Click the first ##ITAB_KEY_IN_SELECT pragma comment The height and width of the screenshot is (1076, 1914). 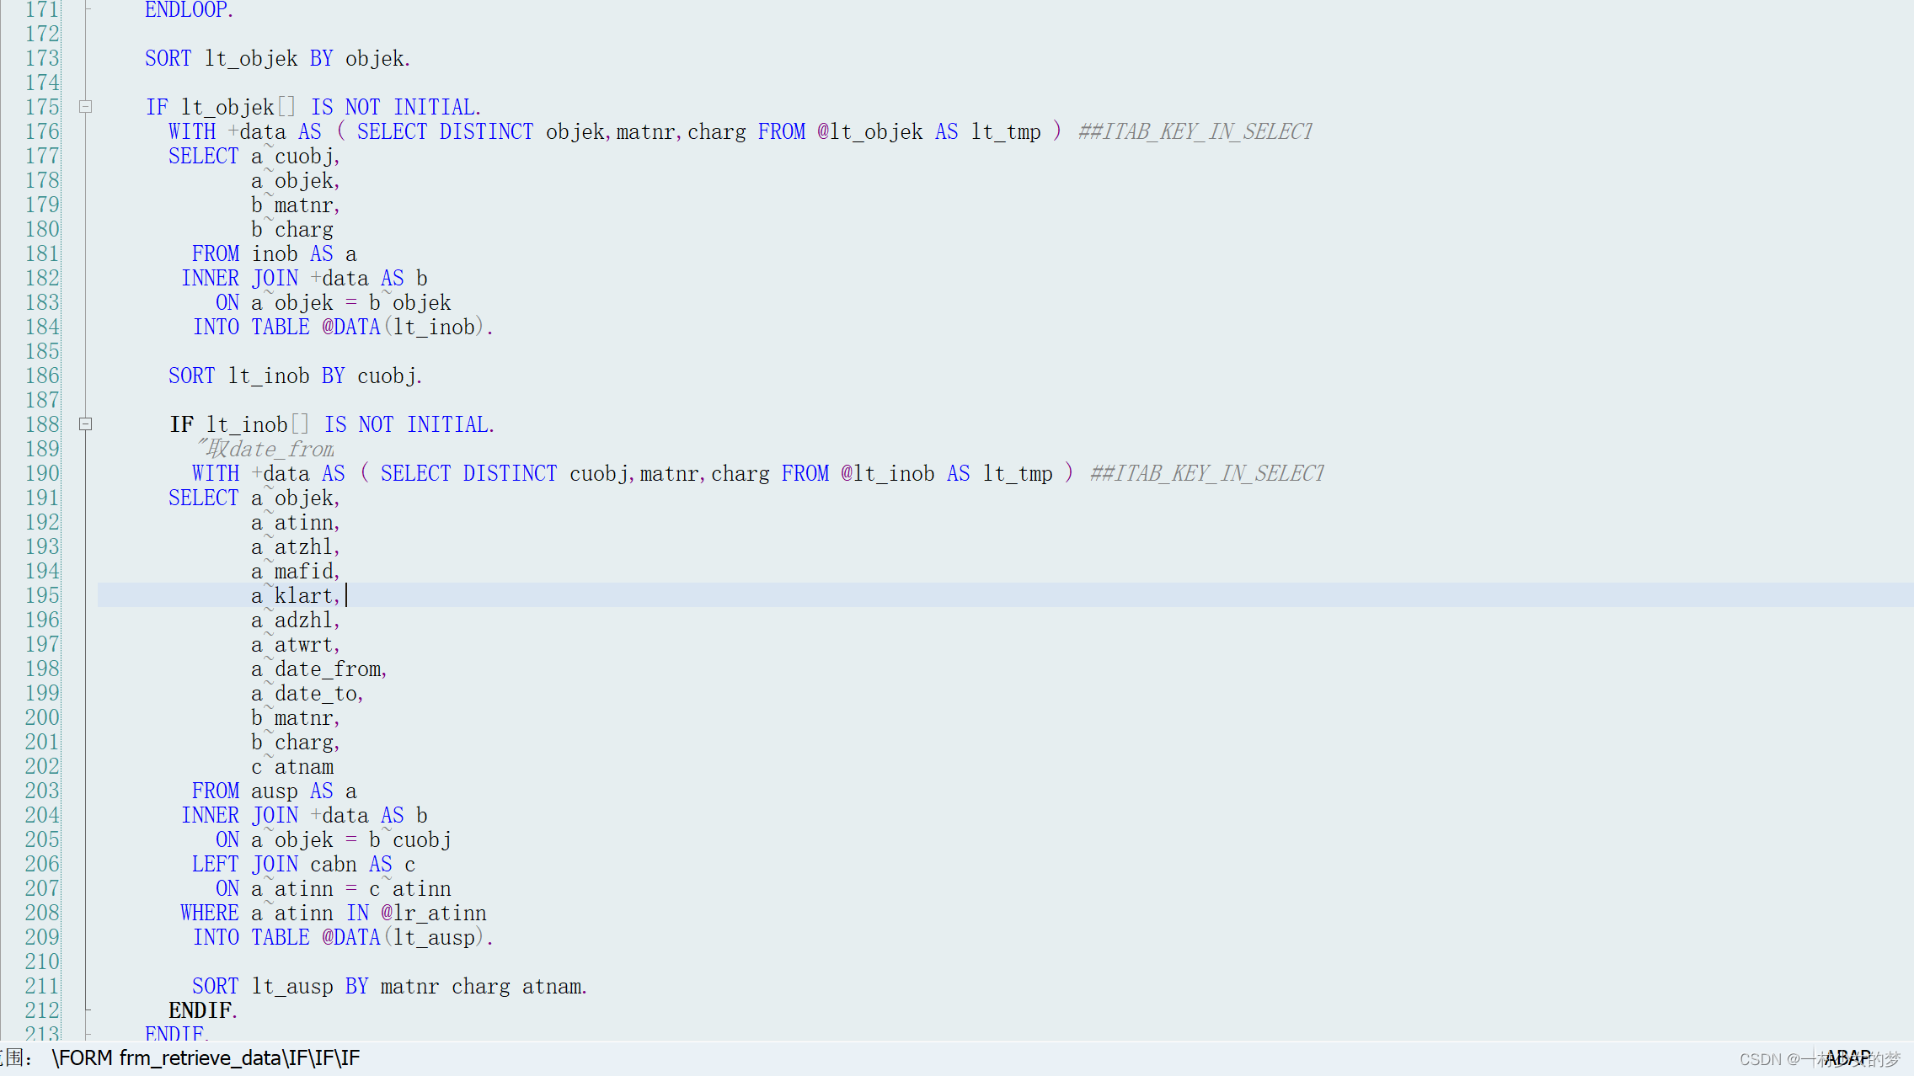(x=1195, y=131)
